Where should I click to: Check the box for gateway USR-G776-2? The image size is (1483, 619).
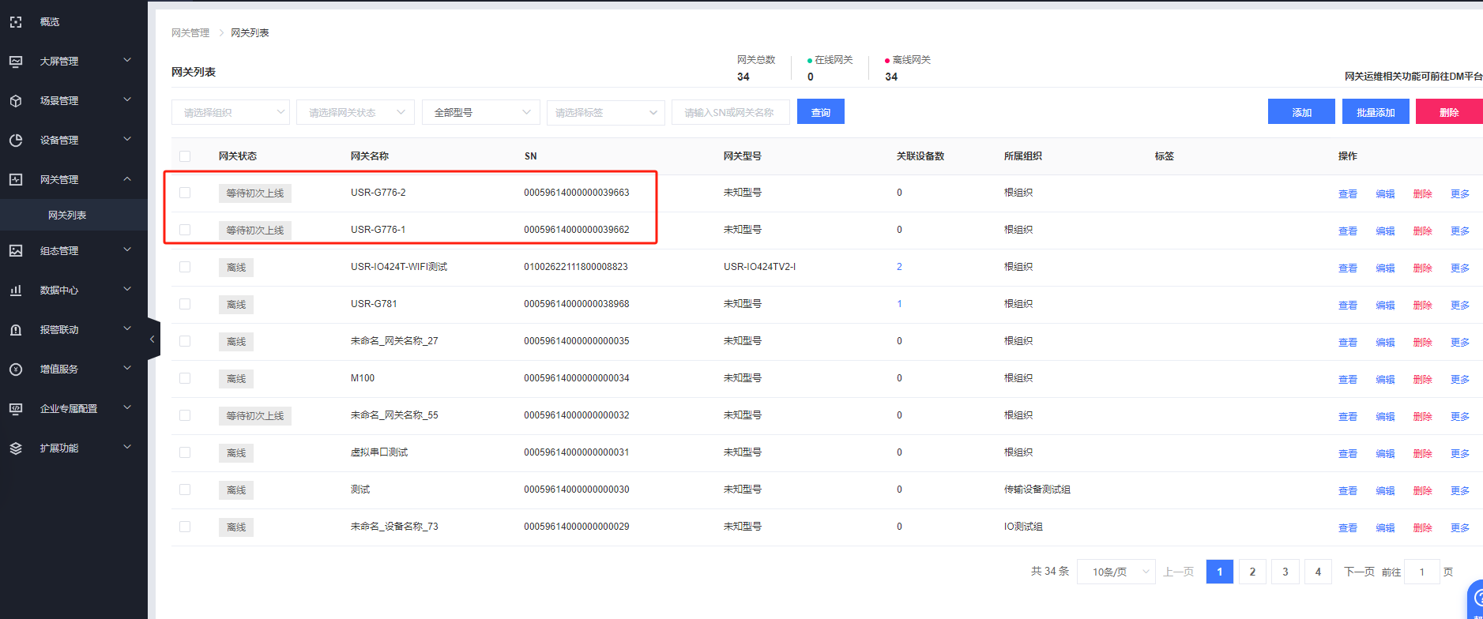point(185,193)
